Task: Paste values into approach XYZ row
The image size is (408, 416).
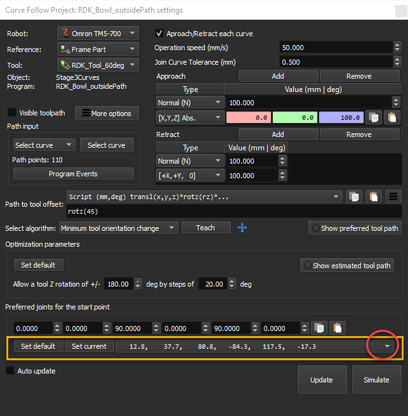Action: pos(393,117)
